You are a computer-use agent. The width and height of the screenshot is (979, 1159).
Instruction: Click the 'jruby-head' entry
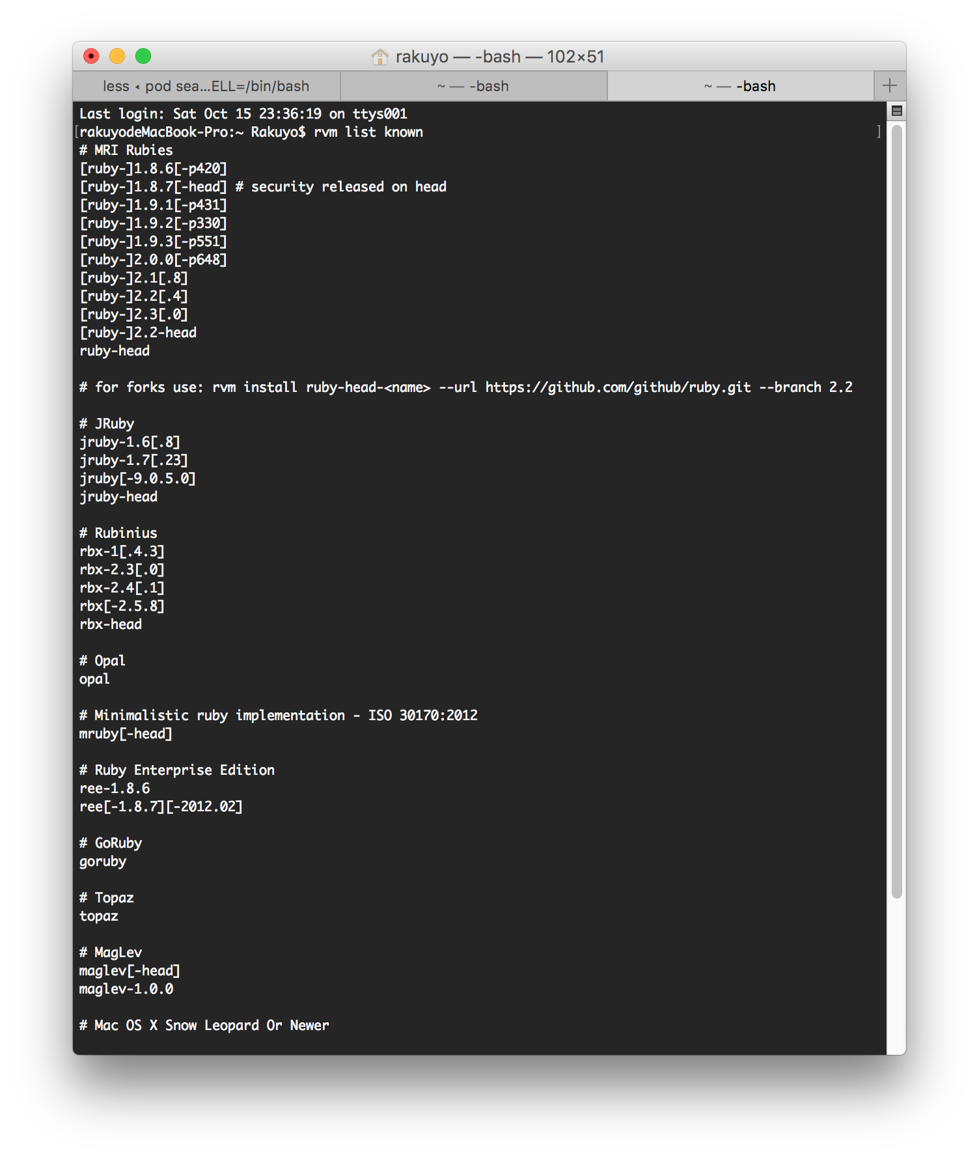[118, 497]
